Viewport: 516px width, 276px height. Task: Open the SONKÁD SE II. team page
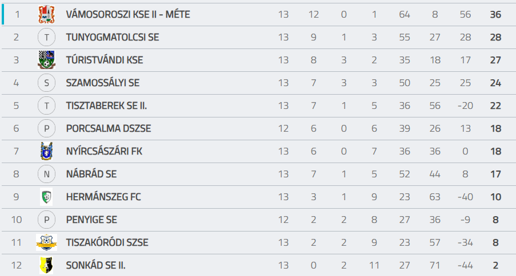[96, 265]
